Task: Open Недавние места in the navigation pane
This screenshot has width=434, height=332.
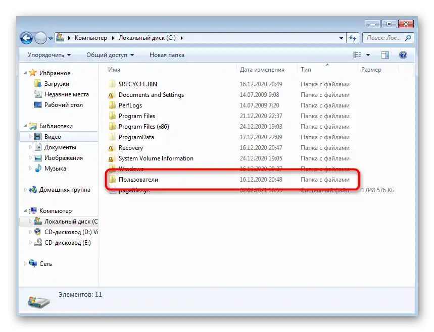Action: (x=66, y=94)
